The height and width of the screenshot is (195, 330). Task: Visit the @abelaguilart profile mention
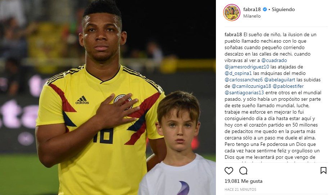coord(280,80)
